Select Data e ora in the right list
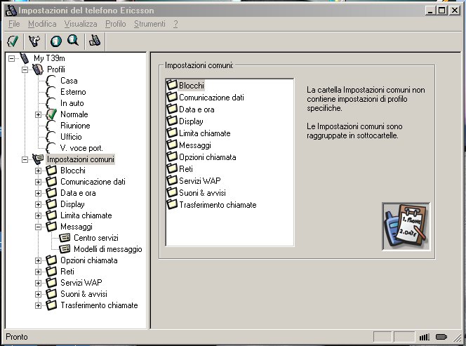The image size is (466, 346). click(x=197, y=109)
